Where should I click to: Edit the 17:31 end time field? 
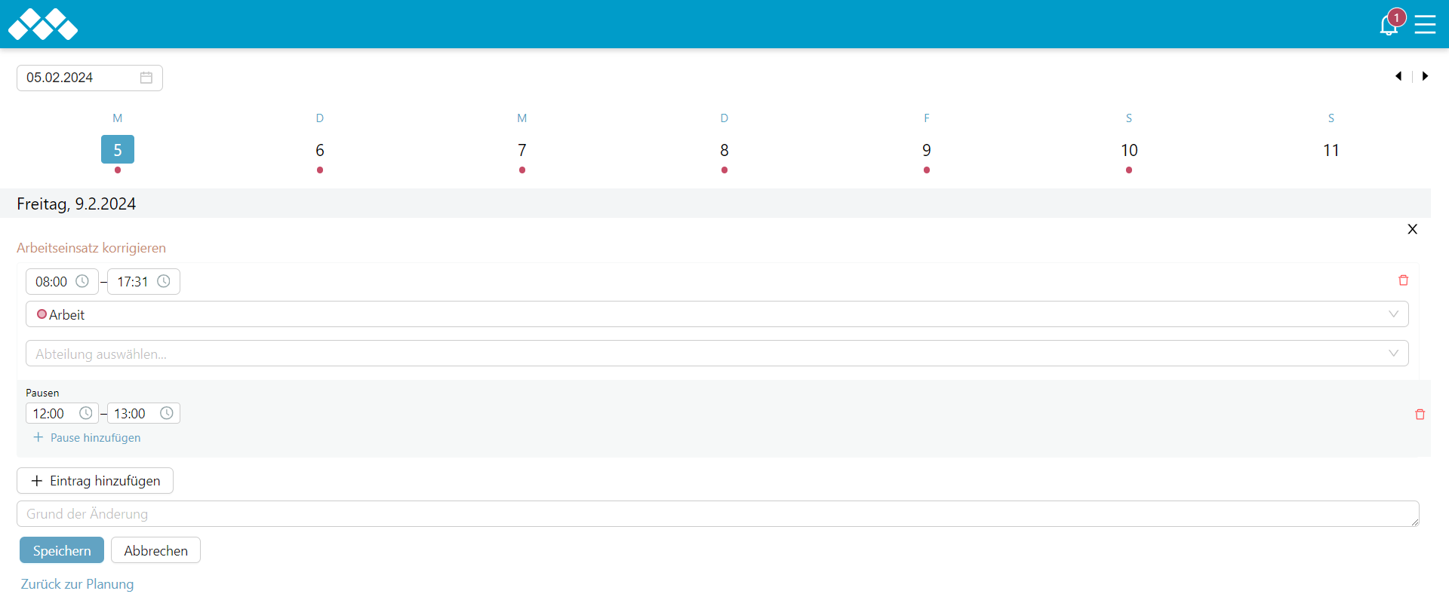[x=143, y=281]
